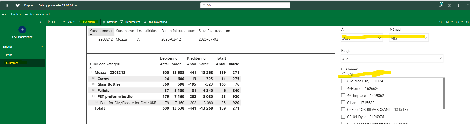Click the CSE Backoffice logo icon

(x=22, y=30)
